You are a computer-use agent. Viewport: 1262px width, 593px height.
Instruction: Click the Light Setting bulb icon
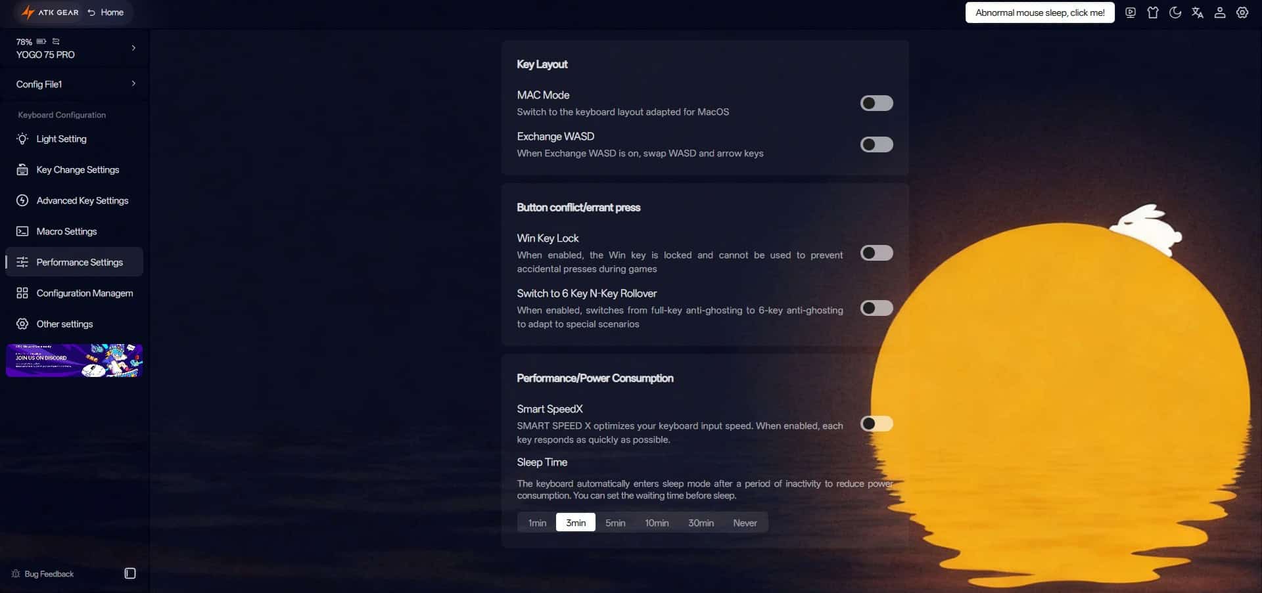[22, 139]
